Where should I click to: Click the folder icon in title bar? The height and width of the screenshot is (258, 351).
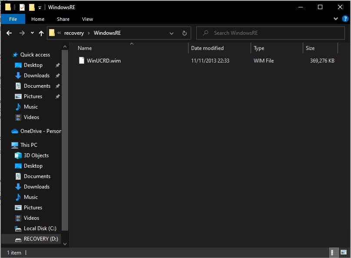pyautogui.click(x=8, y=7)
